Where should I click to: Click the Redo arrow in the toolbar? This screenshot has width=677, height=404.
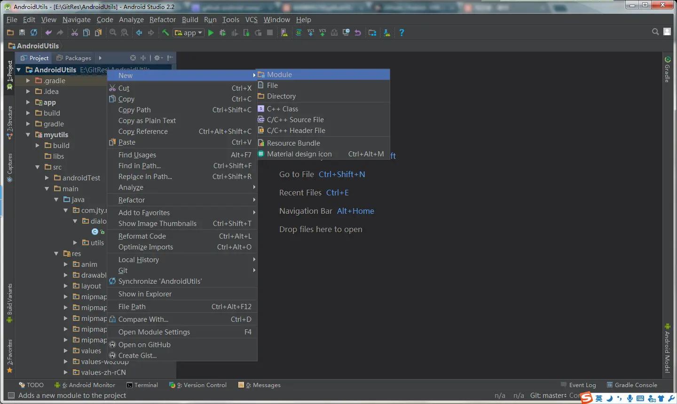tap(60, 32)
